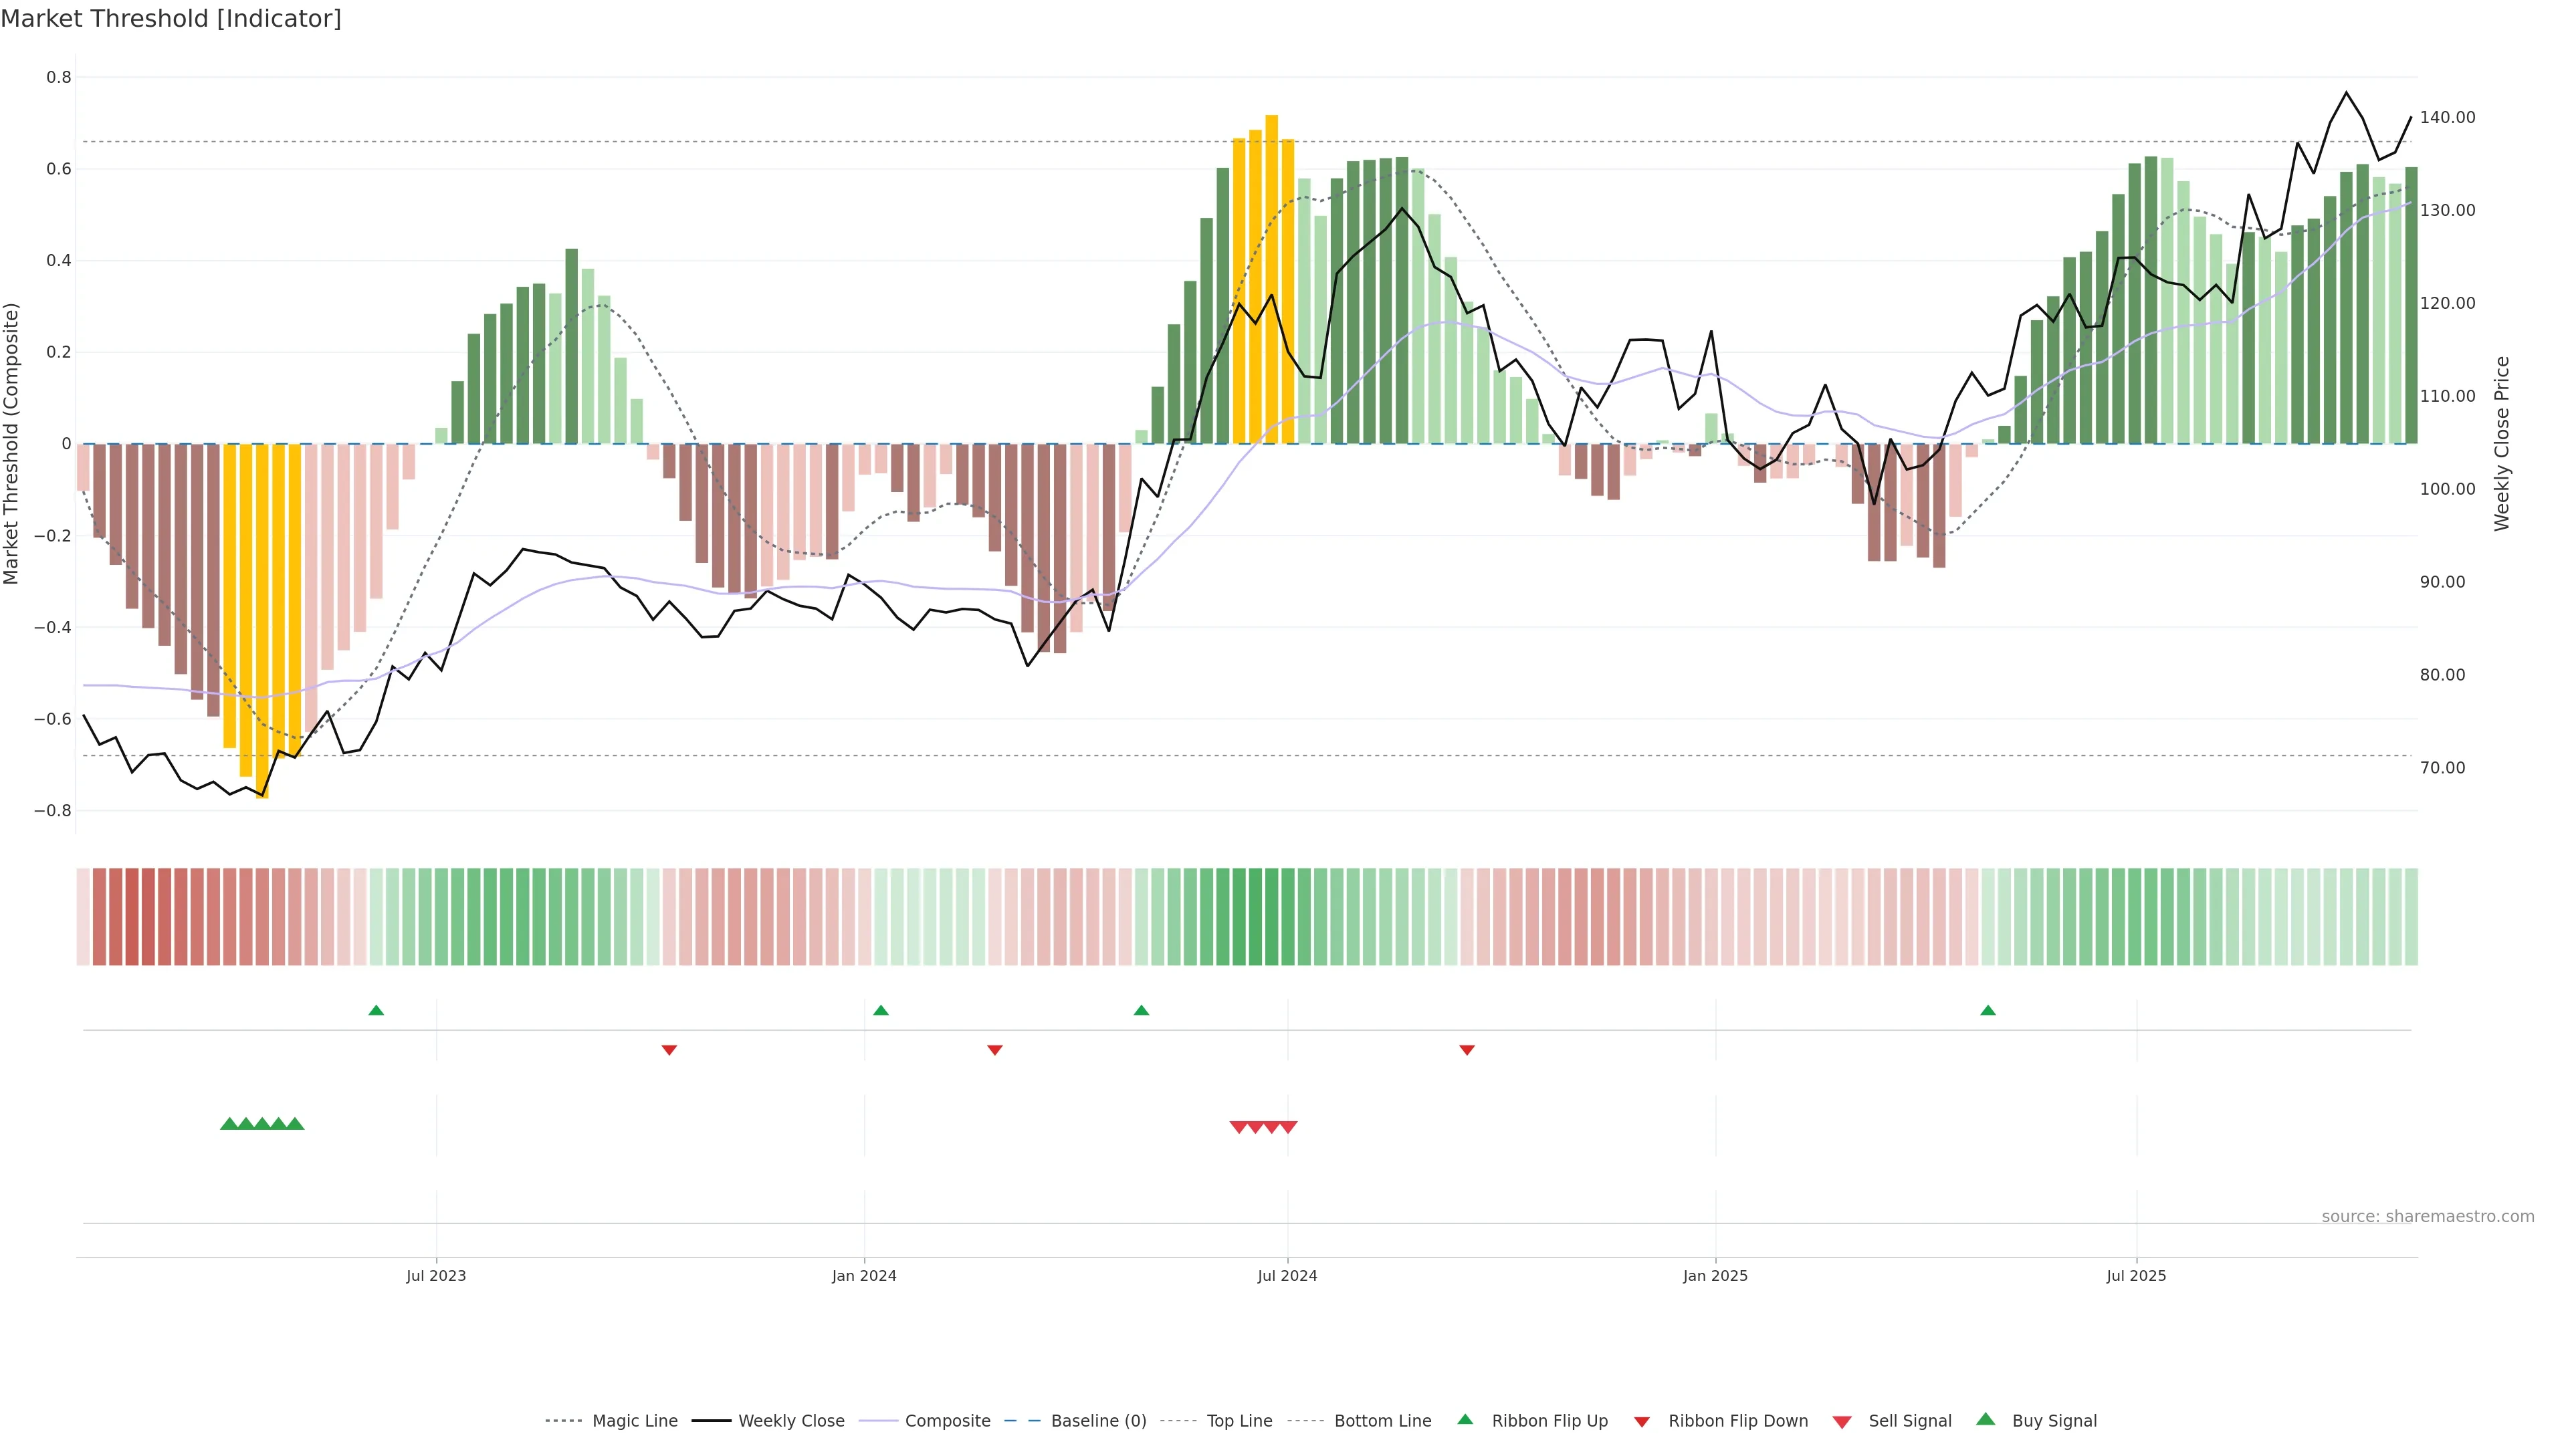Click the Market Threshold [Indicator] title
The image size is (2568, 1444).
[171, 19]
